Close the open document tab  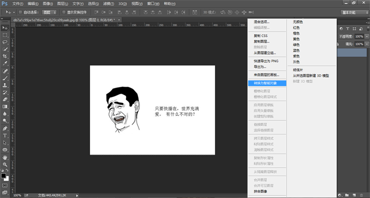119,20
